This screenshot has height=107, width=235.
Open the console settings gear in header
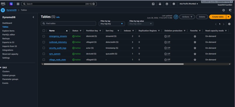pyautogui.click(x=174, y=4)
